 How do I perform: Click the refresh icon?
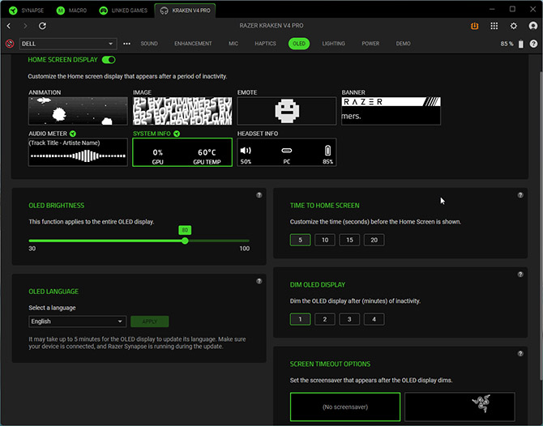tap(42, 26)
